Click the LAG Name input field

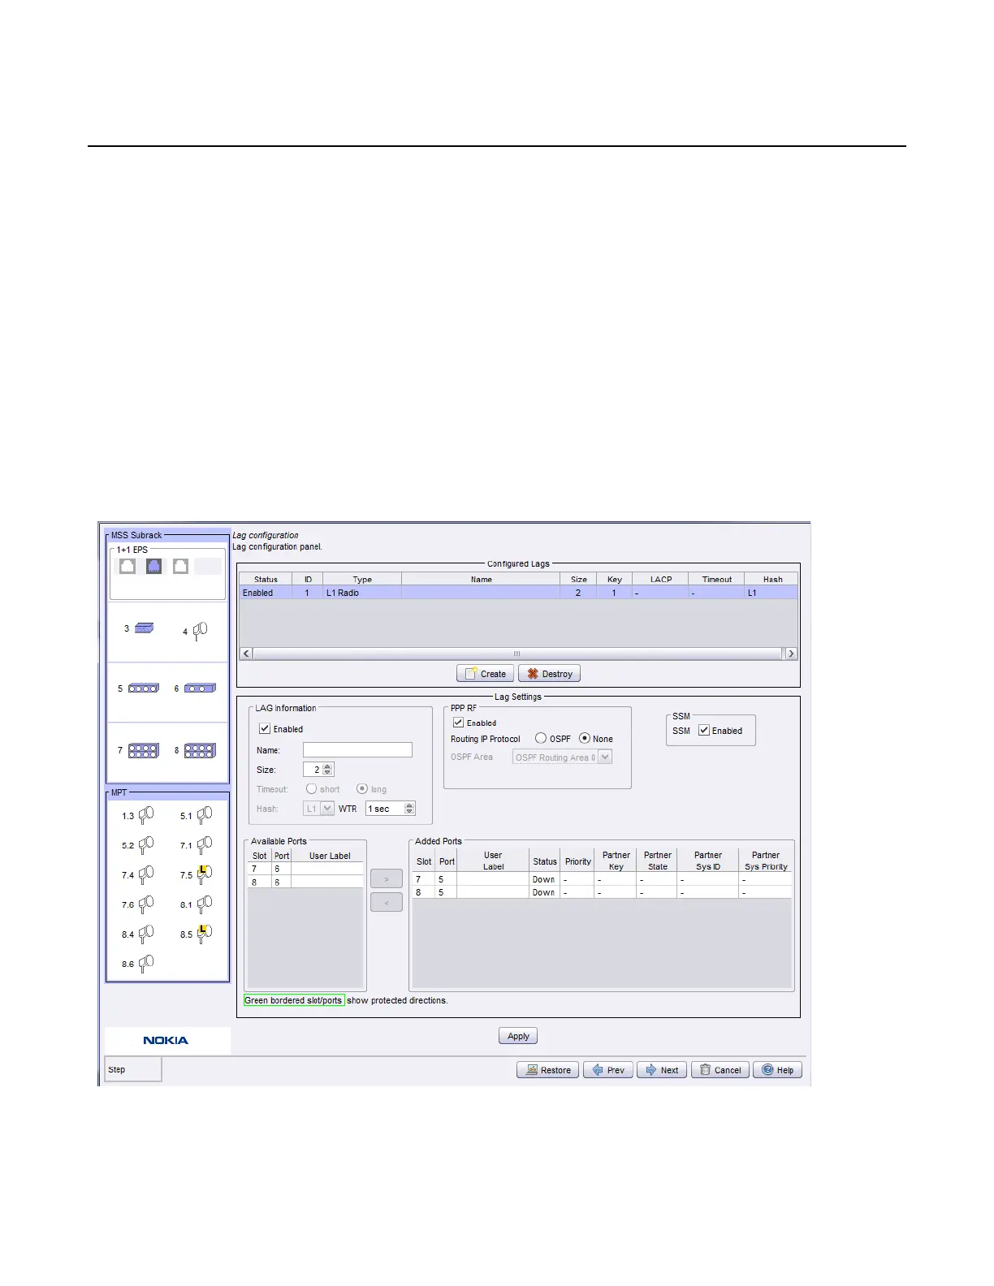click(x=357, y=749)
